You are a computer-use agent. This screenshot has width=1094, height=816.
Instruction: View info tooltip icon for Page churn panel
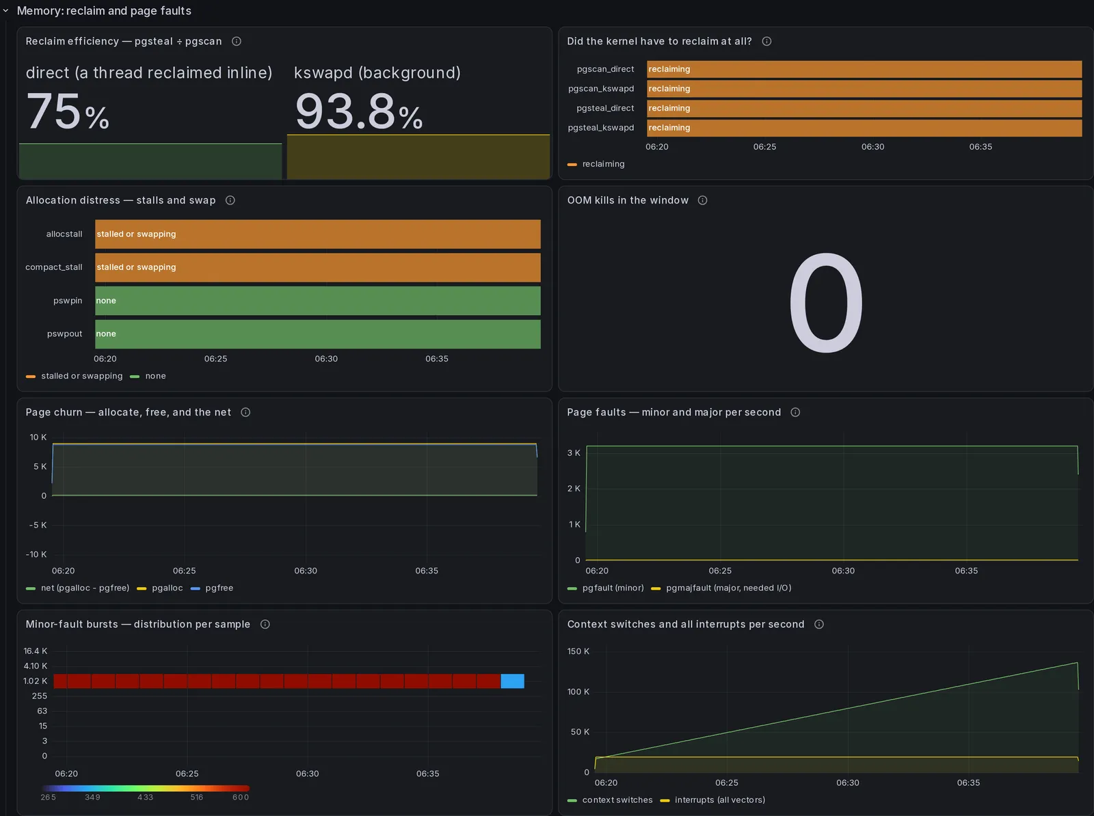(245, 412)
